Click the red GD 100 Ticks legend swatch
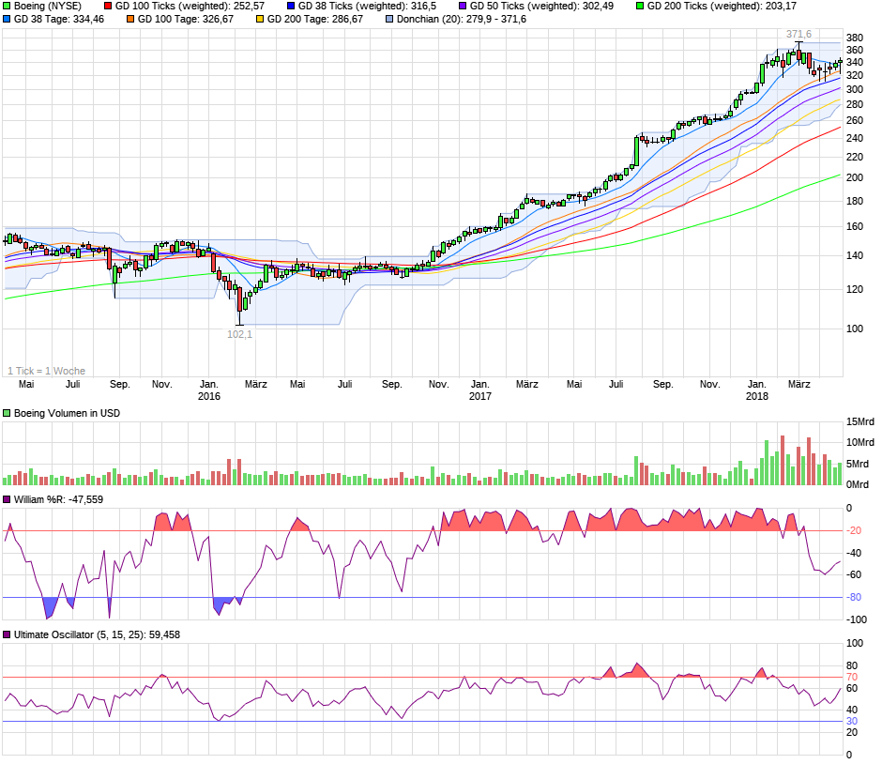Viewport: 882px width, 764px height. tap(108, 7)
